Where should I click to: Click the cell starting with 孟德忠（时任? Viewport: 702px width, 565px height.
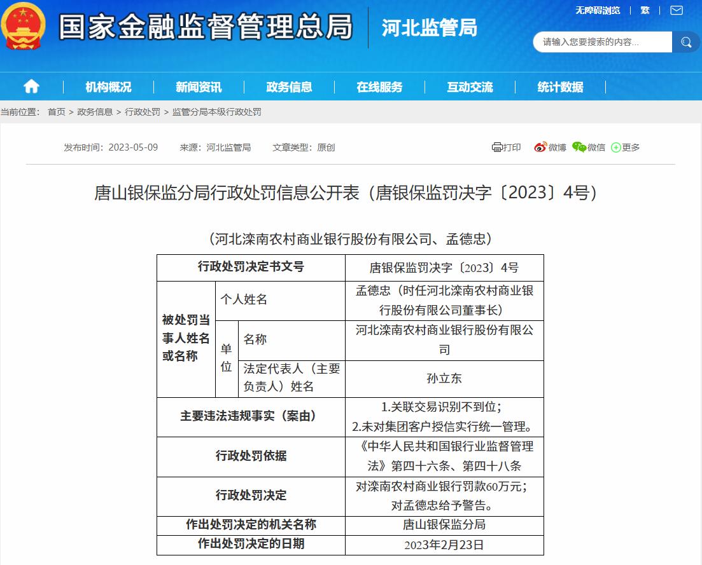tap(445, 301)
